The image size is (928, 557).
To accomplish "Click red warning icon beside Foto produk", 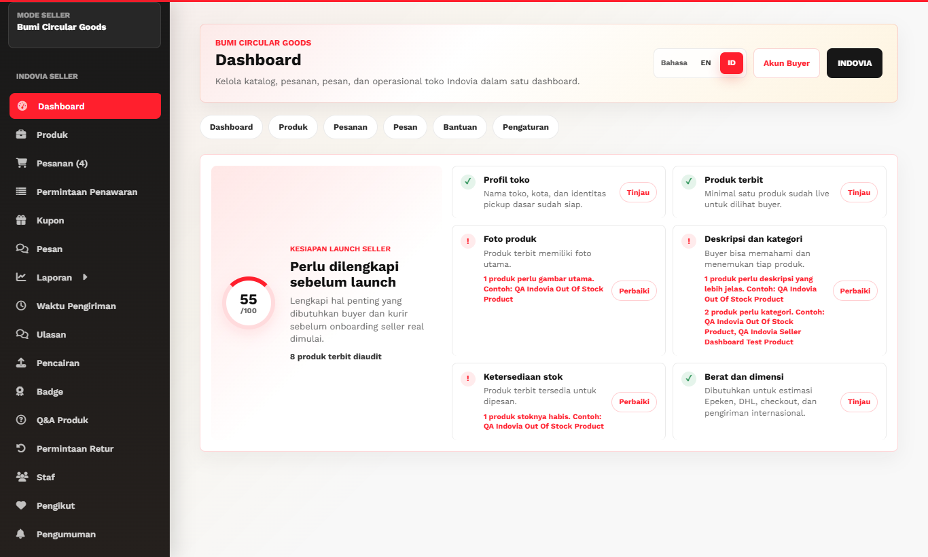I will tap(468, 240).
